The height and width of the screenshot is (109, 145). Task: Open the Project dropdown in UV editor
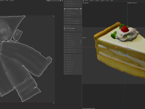[x=50, y=1]
